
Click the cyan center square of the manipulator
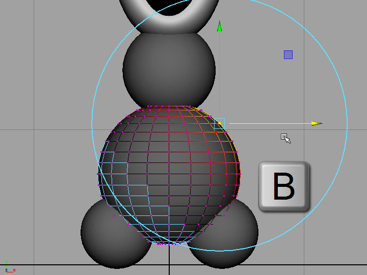tap(219, 123)
